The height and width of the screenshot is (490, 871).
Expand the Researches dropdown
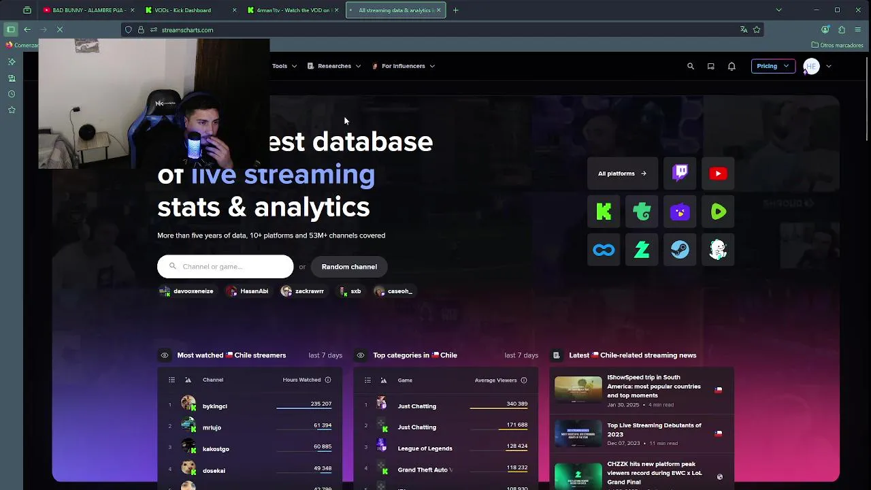pos(334,66)
